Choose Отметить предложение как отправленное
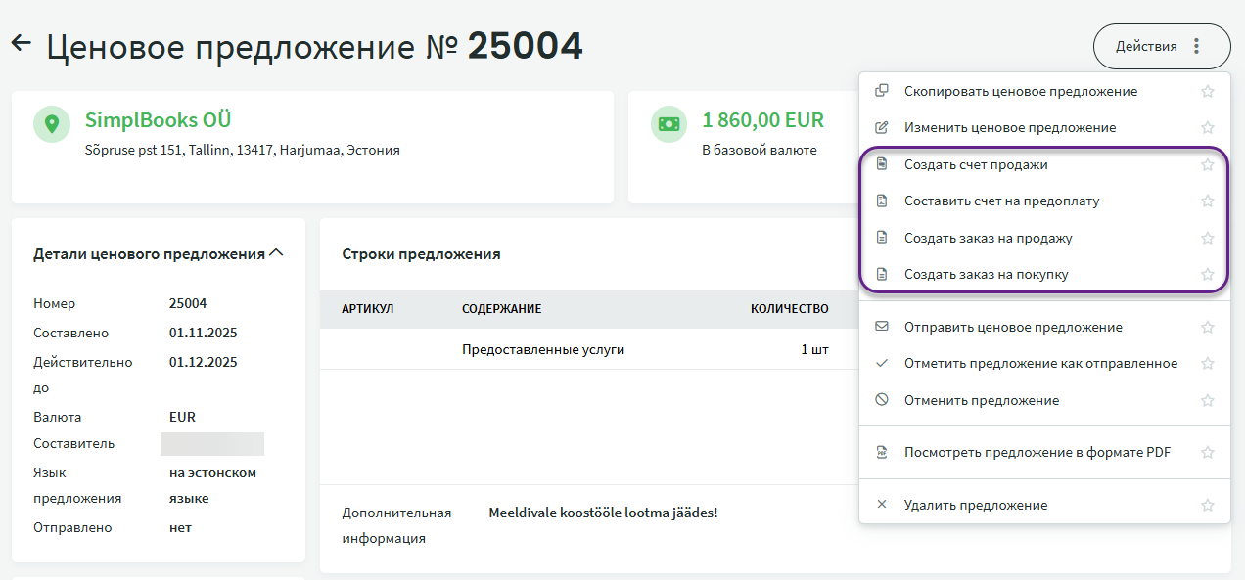 click(x=1040, y=364)
